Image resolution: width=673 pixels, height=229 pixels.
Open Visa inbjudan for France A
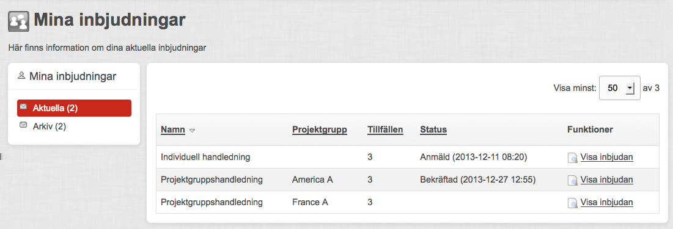[x=607, y=202]
